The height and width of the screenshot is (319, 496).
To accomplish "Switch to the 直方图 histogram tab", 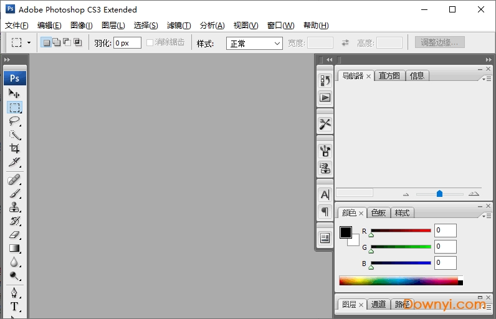I will point(389,76).
